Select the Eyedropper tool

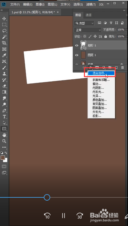[4, 55]
